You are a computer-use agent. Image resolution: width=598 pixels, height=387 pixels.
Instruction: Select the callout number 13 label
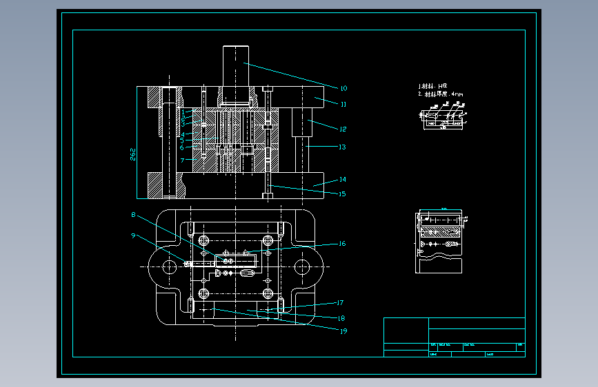(343, 147)
